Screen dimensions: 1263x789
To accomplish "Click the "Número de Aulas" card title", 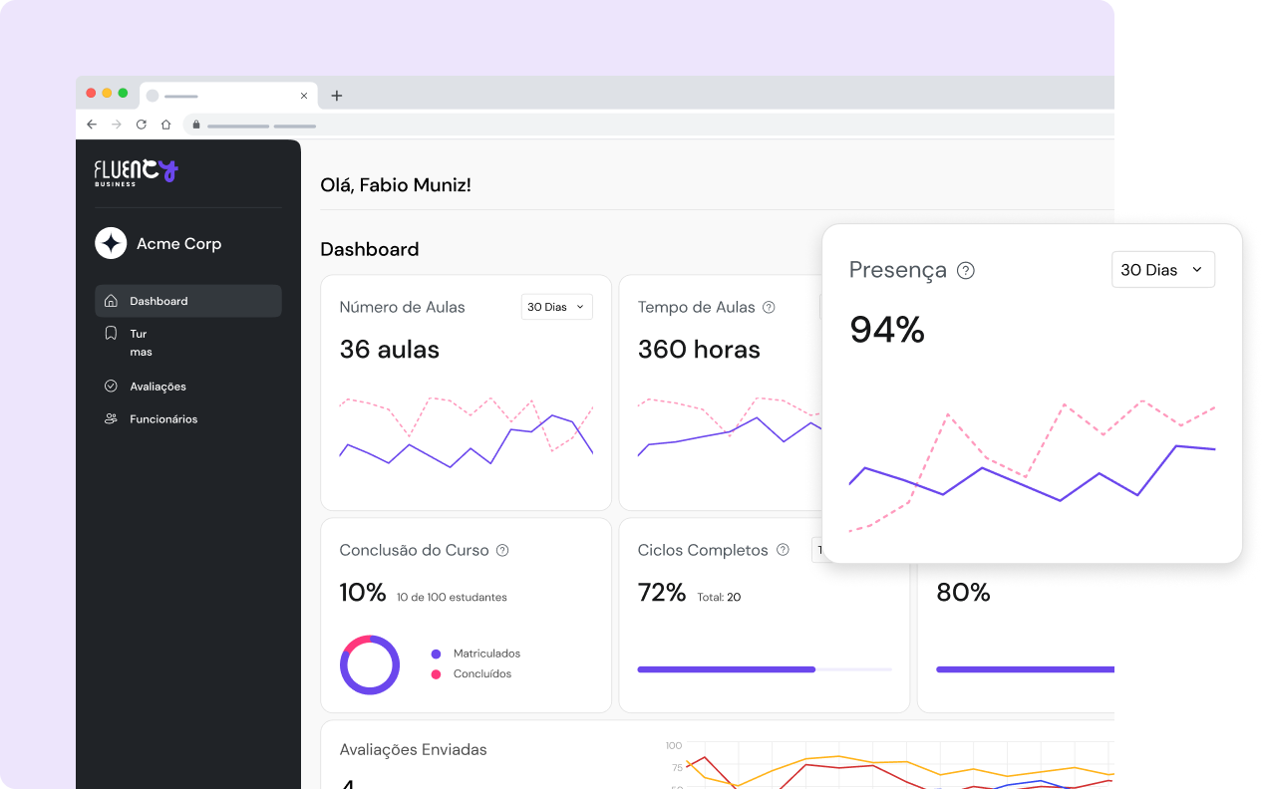I will [403, 307].
